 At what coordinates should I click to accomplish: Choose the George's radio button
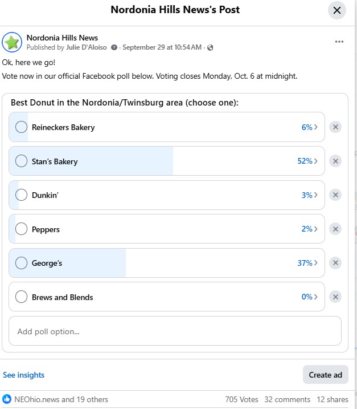click(x=22, y=263)
